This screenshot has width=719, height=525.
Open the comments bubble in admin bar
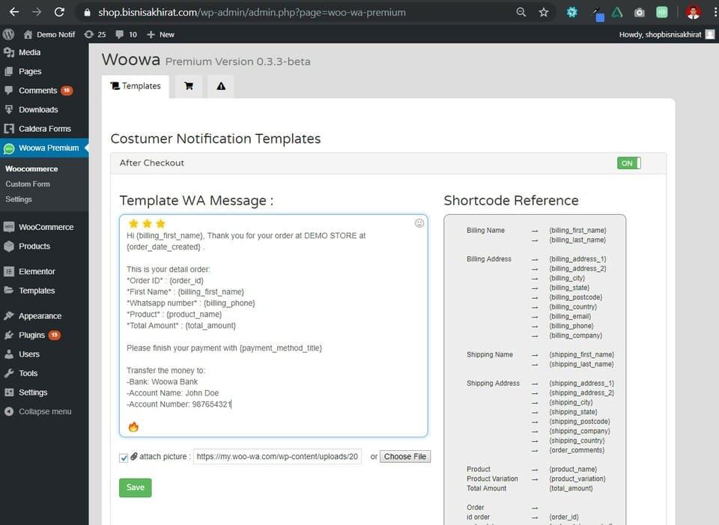point(127,34)
